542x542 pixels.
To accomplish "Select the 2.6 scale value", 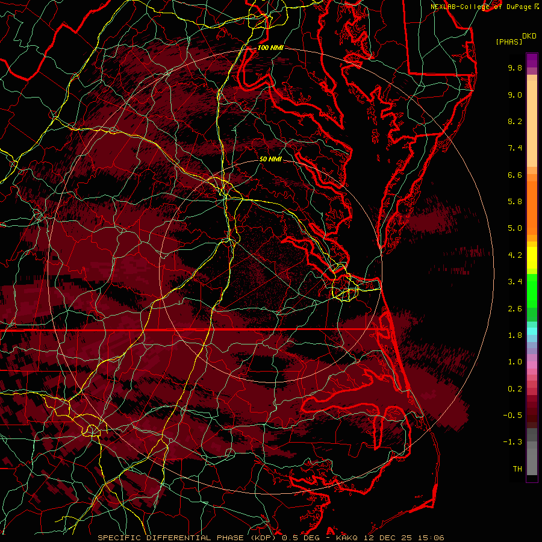I will click(515, 309).
